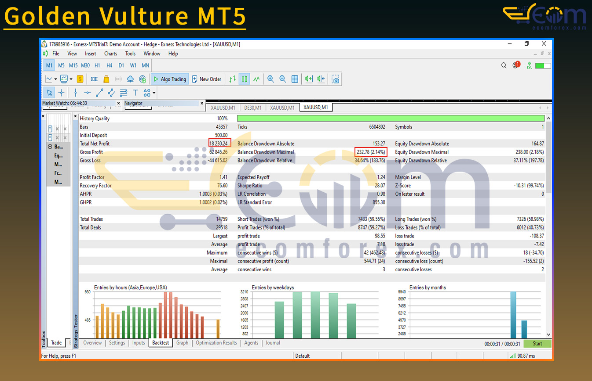Click the gold dollar trading icon
592x381 pixels.
pos(80,79)
